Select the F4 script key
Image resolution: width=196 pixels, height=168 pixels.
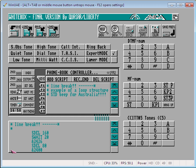click(42, 98)
